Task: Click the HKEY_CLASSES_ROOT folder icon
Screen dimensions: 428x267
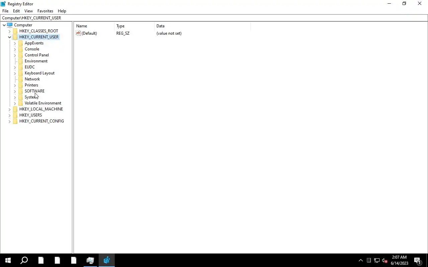Action: [x=15, y=31]
